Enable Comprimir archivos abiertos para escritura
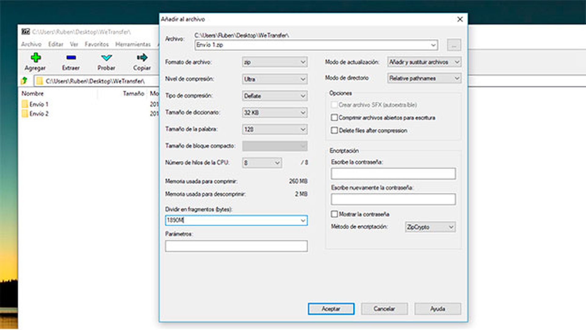586x330 pixels. [334, 118]
